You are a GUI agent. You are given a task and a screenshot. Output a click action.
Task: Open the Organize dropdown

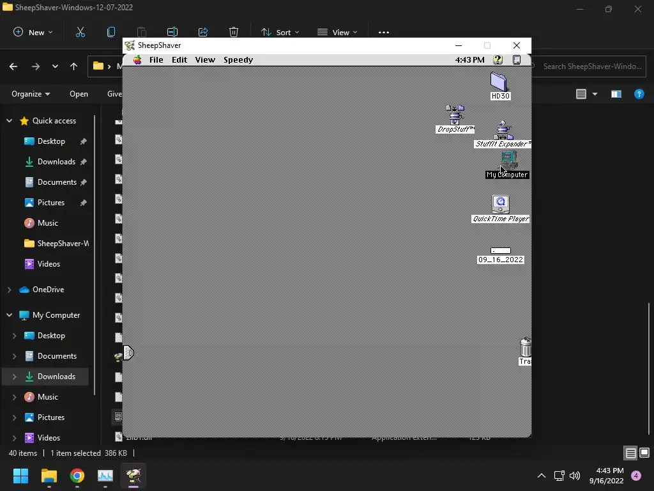click(31, 94)
